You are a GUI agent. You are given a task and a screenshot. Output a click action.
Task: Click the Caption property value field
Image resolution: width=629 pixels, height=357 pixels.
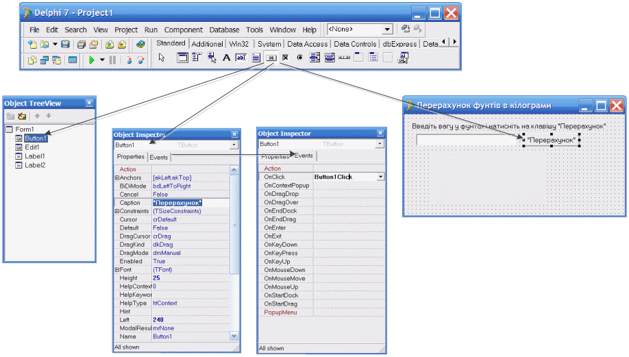pos(190,203)
